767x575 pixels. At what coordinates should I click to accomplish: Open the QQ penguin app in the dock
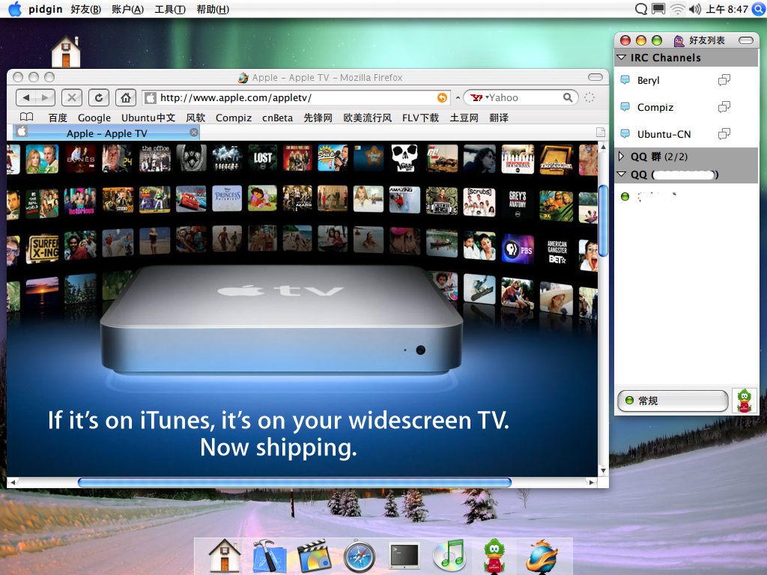click(494, 556)
